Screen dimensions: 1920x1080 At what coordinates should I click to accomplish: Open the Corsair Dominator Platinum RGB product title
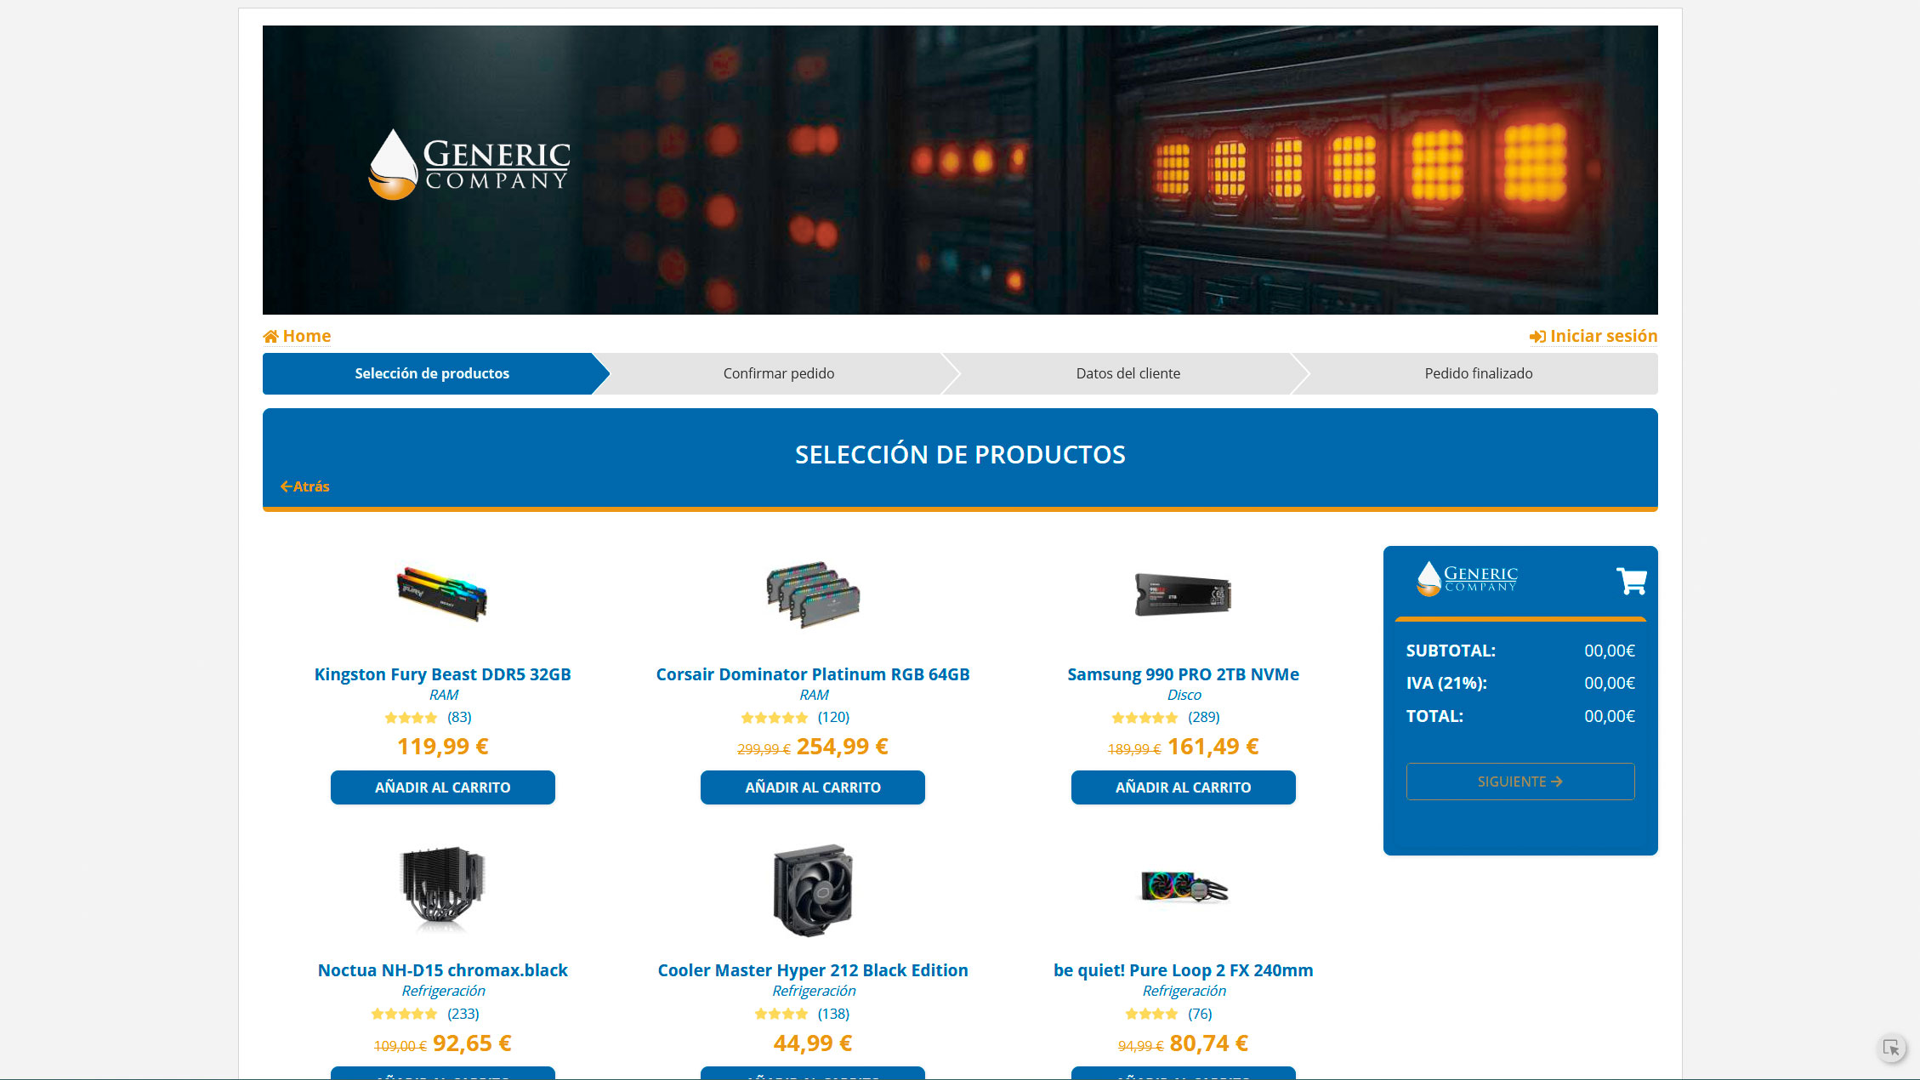coord(812,674)
